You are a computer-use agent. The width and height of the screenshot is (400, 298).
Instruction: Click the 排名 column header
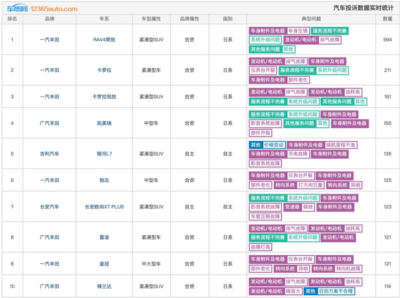pos(12,19)
